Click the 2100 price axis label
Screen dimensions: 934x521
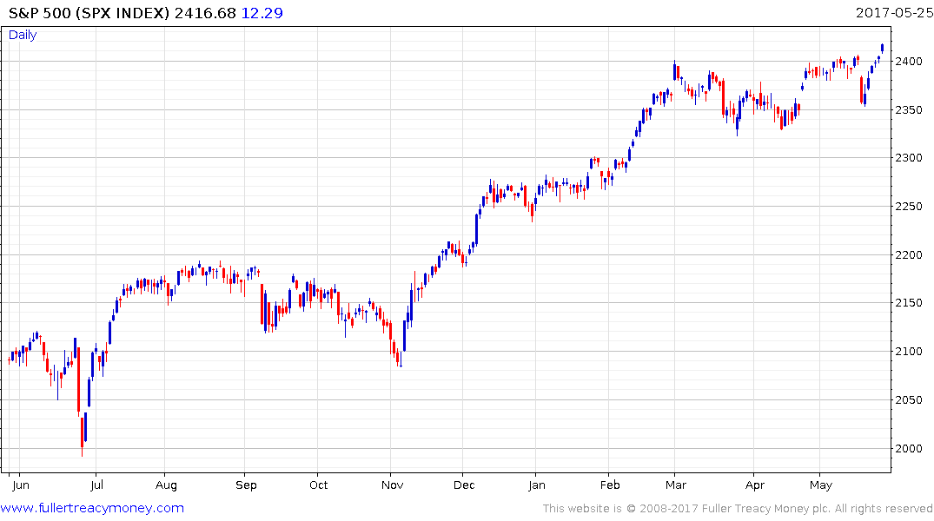point(909,352)
